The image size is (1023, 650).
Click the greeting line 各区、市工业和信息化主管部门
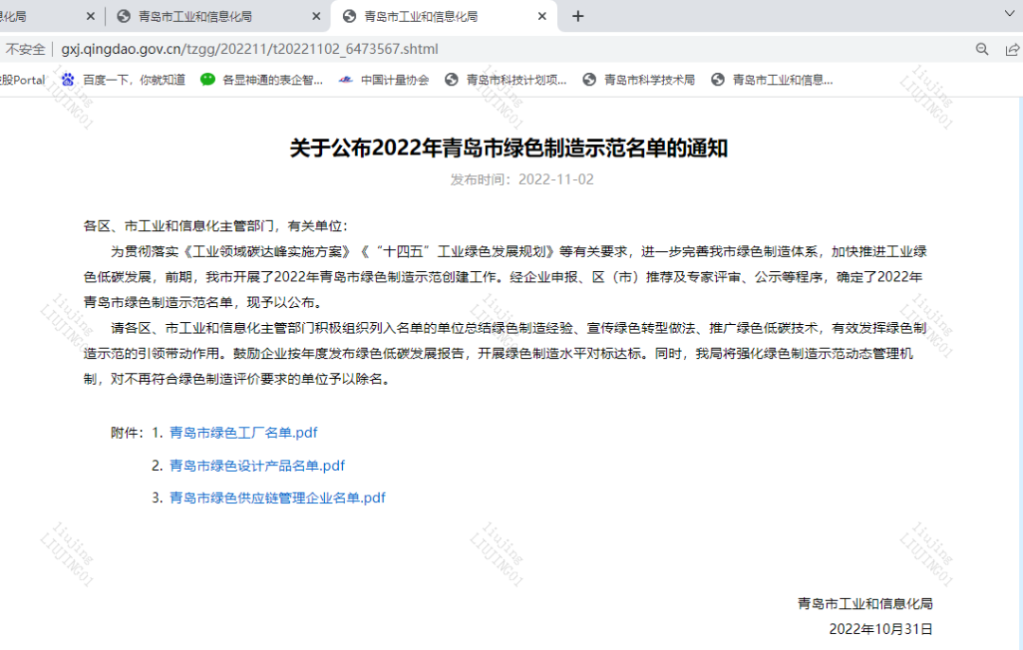point(215,226)
